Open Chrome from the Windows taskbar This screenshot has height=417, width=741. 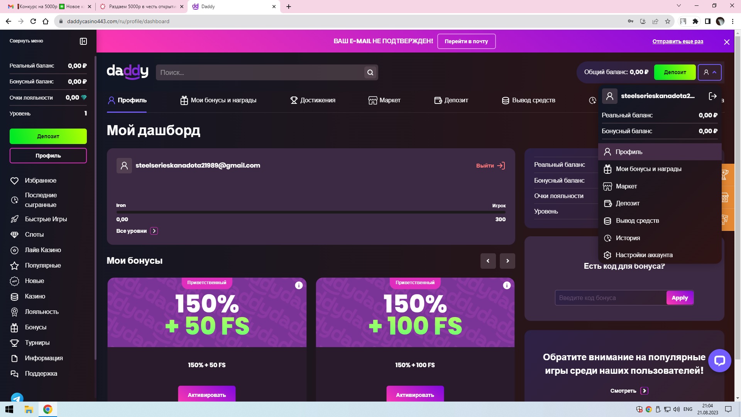coord(47,409)
